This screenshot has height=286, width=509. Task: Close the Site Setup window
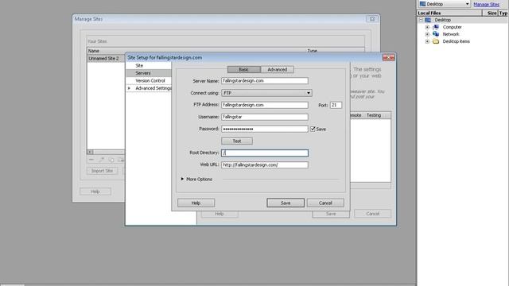[x=389, y=58]
